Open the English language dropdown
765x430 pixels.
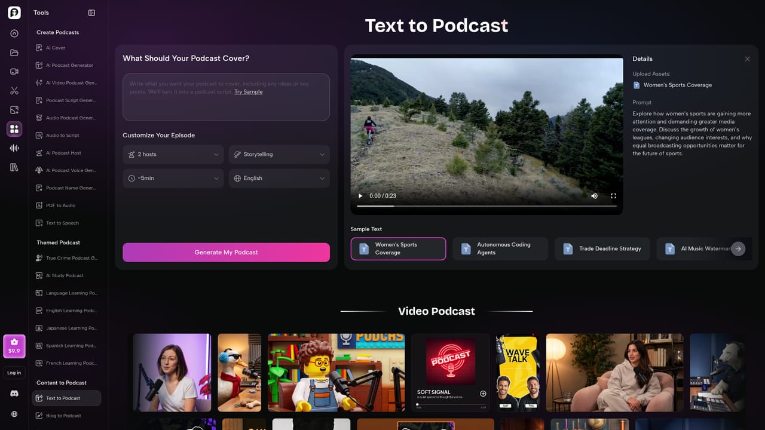pyautogui.click(x=279, y=178)
